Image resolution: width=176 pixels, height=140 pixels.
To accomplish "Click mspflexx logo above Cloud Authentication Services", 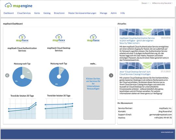I will 22,38.
